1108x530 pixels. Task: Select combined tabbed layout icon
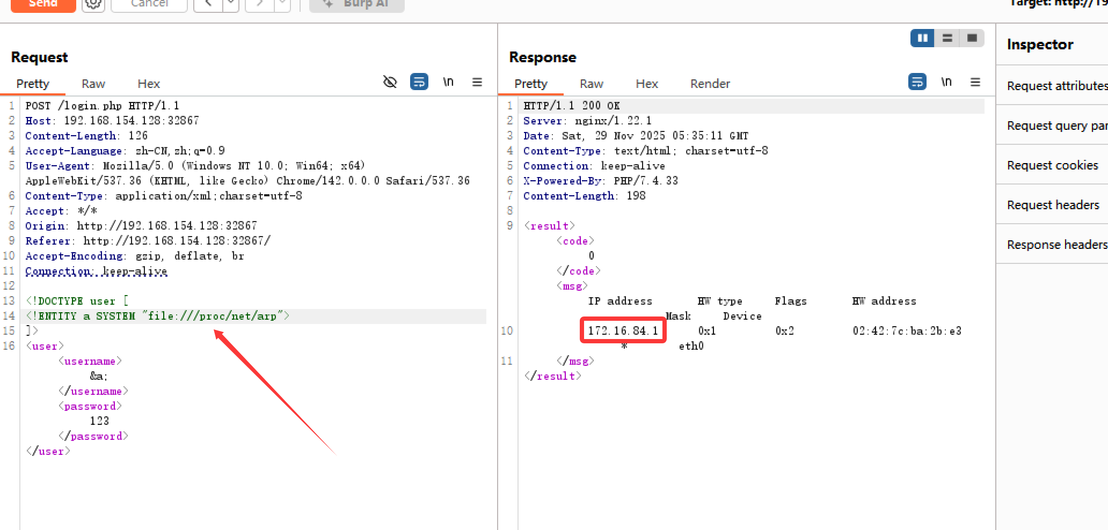(x=972, y=38)
